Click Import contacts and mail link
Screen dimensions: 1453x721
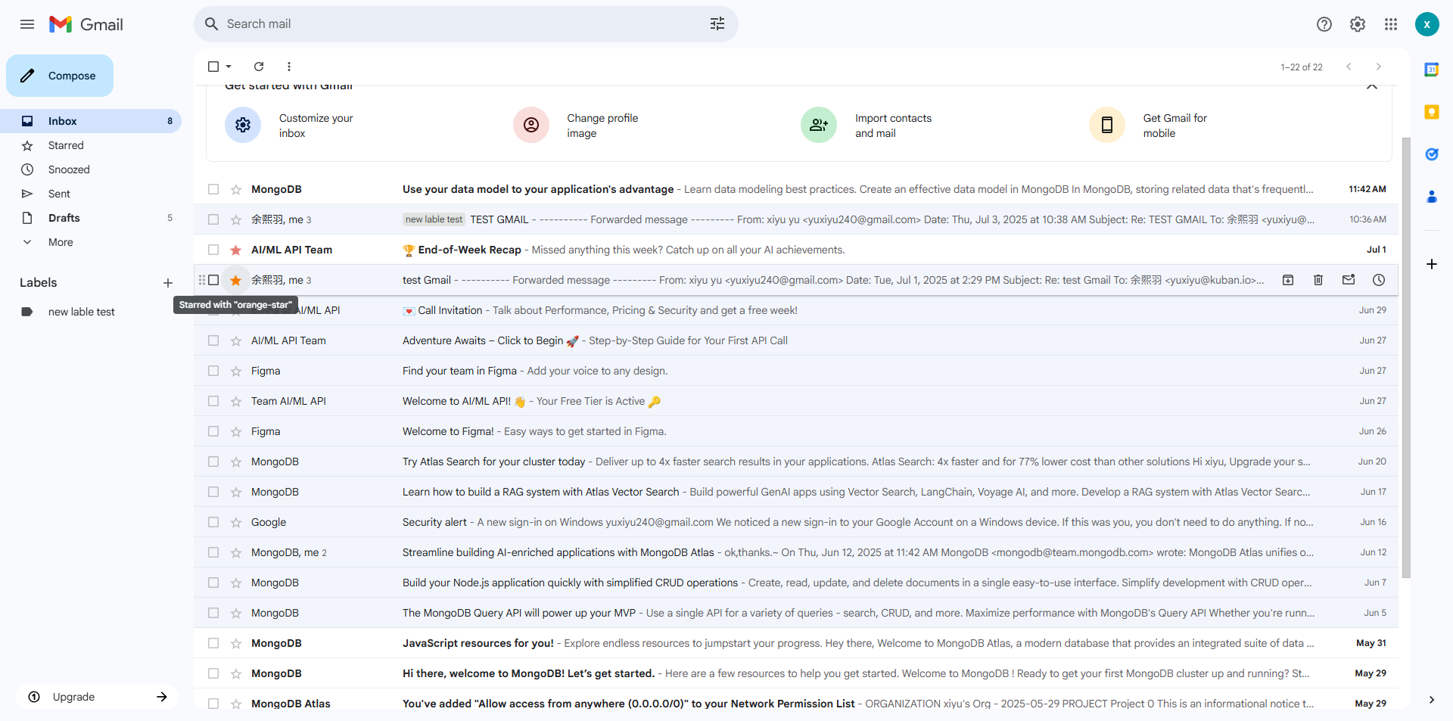pyautogui.click(x=893, y=126)
